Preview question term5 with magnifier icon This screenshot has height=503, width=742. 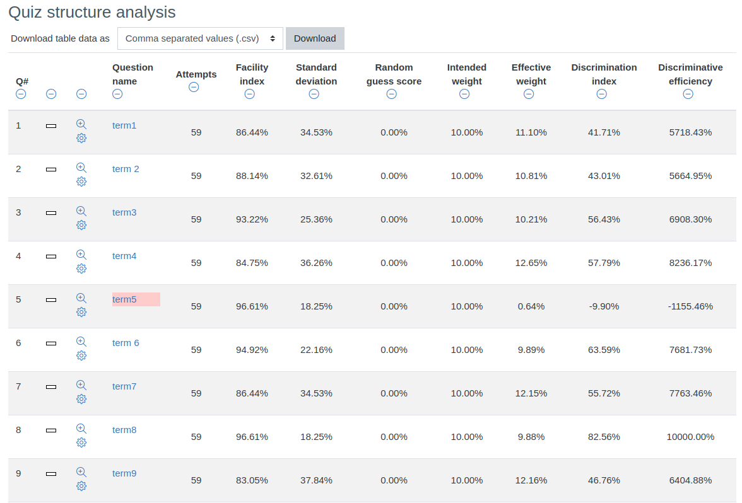[81, 298]
